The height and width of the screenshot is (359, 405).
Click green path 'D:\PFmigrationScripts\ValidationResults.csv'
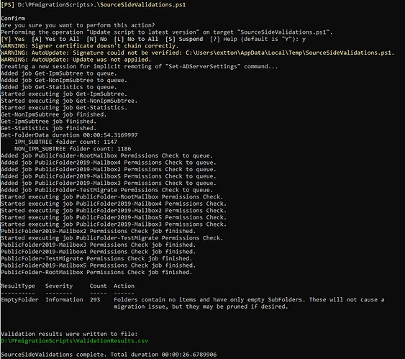click(74, 341)
